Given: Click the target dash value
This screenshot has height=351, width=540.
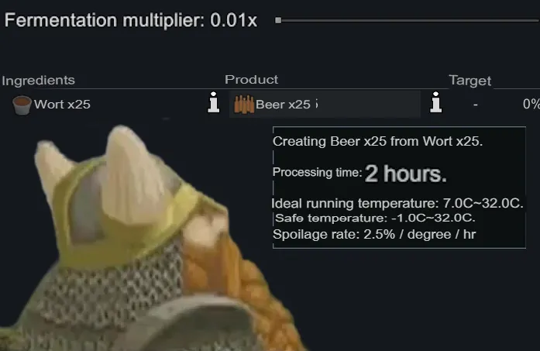Looking at the screenshot, I should point(476,105).
